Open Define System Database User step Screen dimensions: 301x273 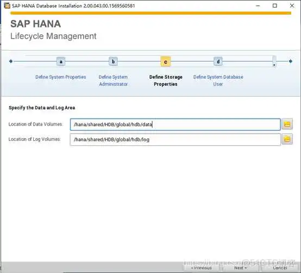(218, 80)
